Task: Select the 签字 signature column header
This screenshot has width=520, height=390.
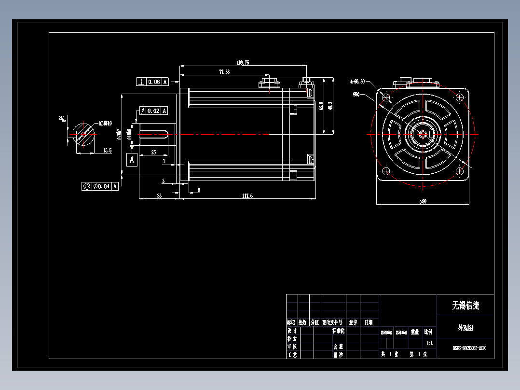Action: tap(353, 322)
